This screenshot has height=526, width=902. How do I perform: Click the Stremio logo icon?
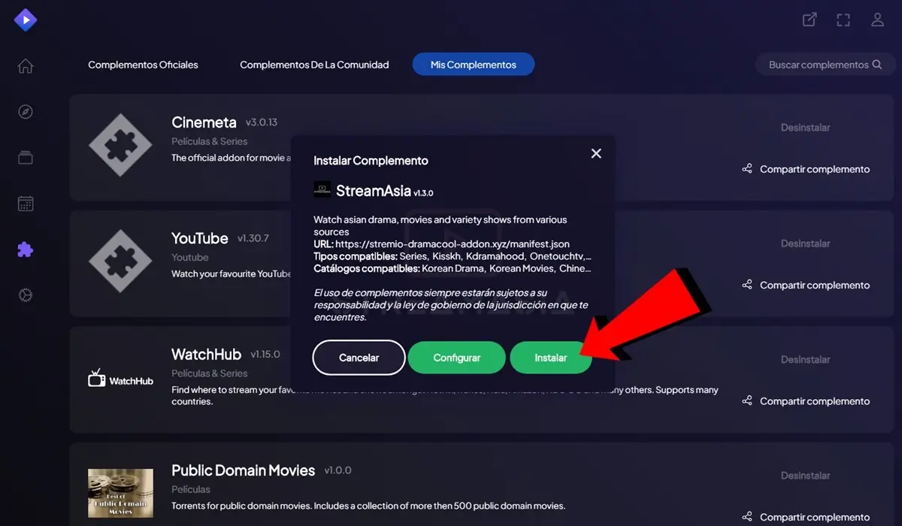click(x=26, y=20)
